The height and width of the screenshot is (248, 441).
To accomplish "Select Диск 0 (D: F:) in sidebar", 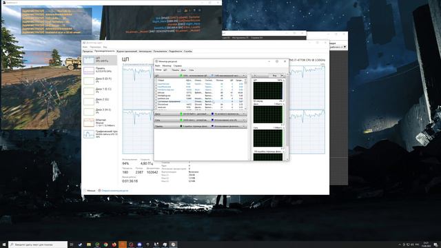I will pyautogui.click(x=100, y=81).
